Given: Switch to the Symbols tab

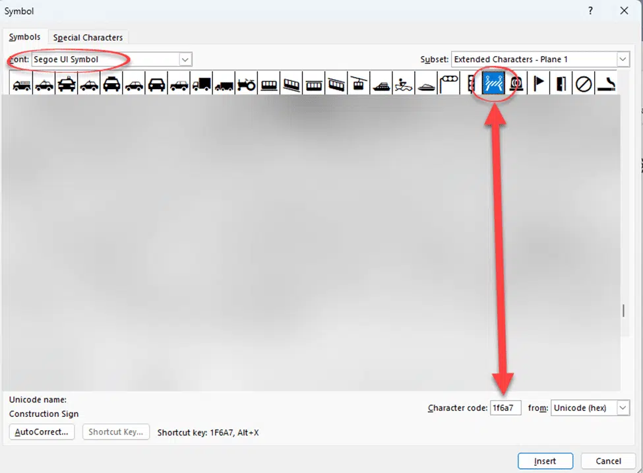Looking at the screenshot, I should tap(24, 37).
